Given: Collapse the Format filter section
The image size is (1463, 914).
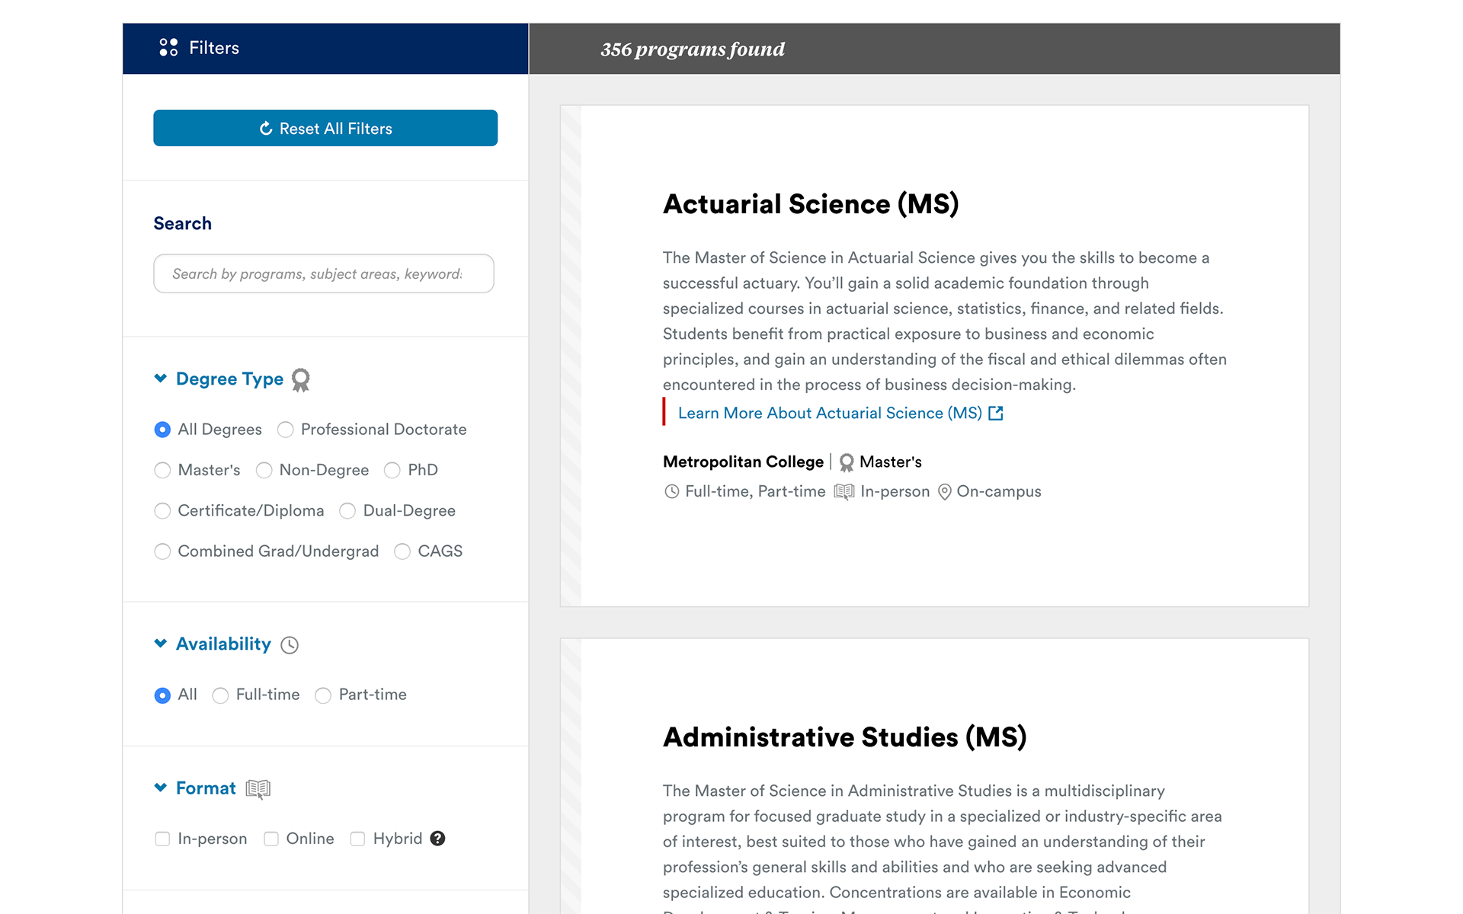Looking at the screenshot, I should click(160, 788).
